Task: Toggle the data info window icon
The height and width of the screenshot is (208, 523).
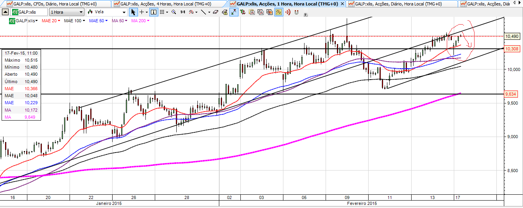Action: pyautogui.click(x=154, y=12)
